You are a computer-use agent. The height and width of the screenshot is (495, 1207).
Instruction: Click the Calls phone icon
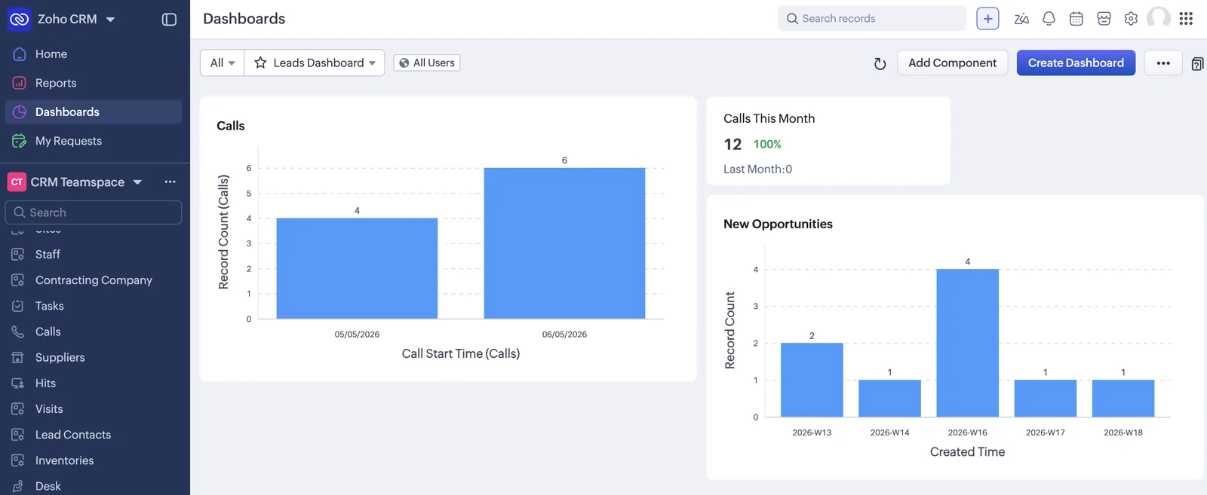pyautogui.click(x=18, y=332)
